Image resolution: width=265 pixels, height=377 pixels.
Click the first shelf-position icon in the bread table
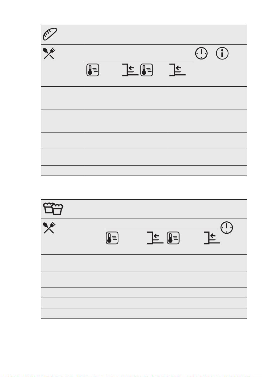pyautogui.click(x=130, y=70)
